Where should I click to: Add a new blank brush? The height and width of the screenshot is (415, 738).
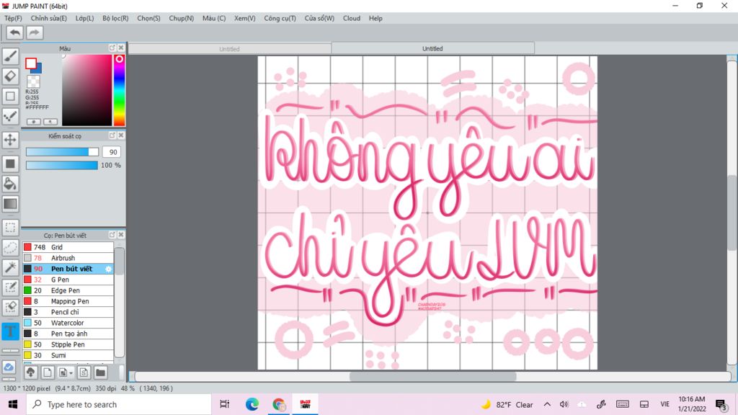[x=48, y=372]
